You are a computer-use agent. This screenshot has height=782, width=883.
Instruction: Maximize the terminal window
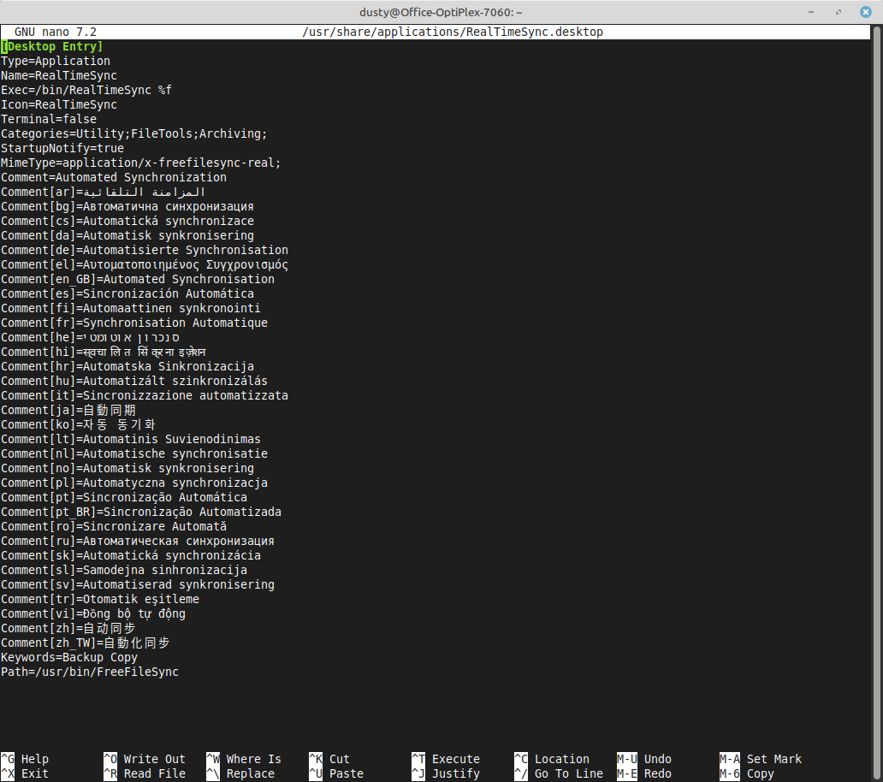839,12
